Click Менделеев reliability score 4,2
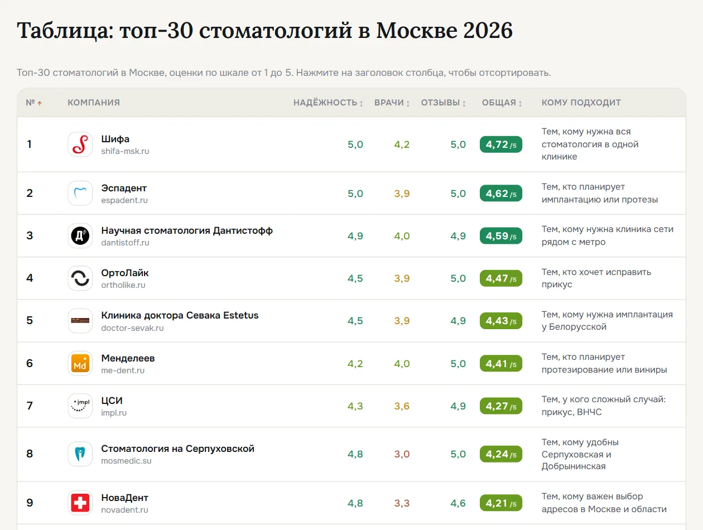The width and height of the screenshot is (703, 530). [x=355, y=364]
